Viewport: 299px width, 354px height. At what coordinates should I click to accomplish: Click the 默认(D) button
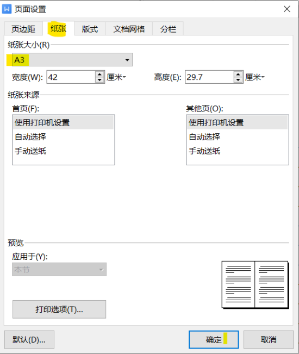(29, 339)
